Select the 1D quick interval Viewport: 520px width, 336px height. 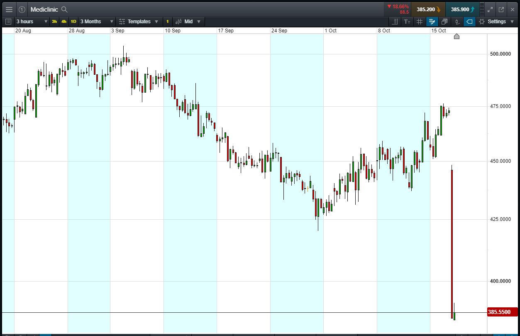click(x=73, y=21)
